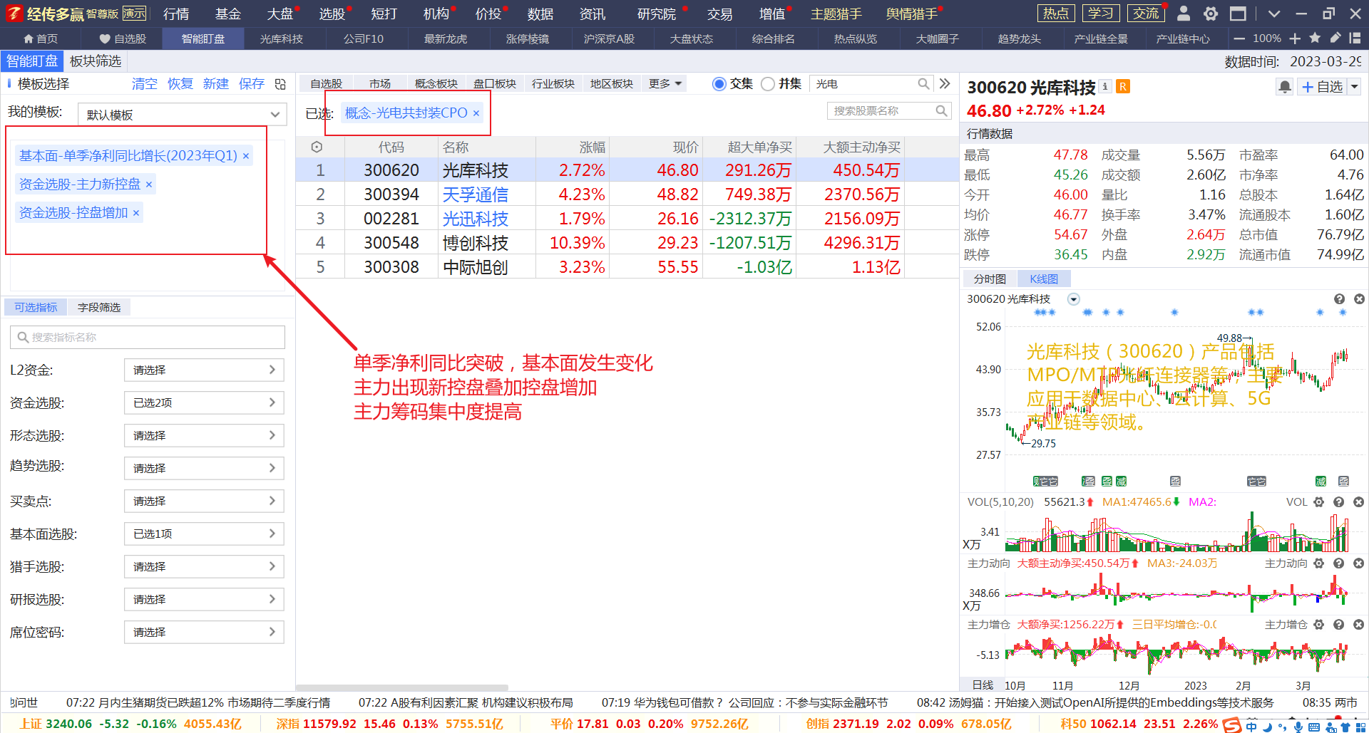Expand the 基本面选股 selector showing 已选1项

tap(204, 534)
